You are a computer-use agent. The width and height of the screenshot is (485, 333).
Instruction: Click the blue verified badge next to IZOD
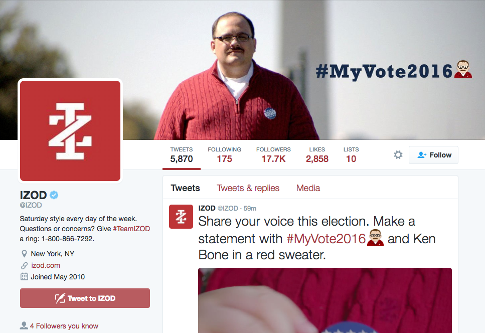tap(54, 195)
